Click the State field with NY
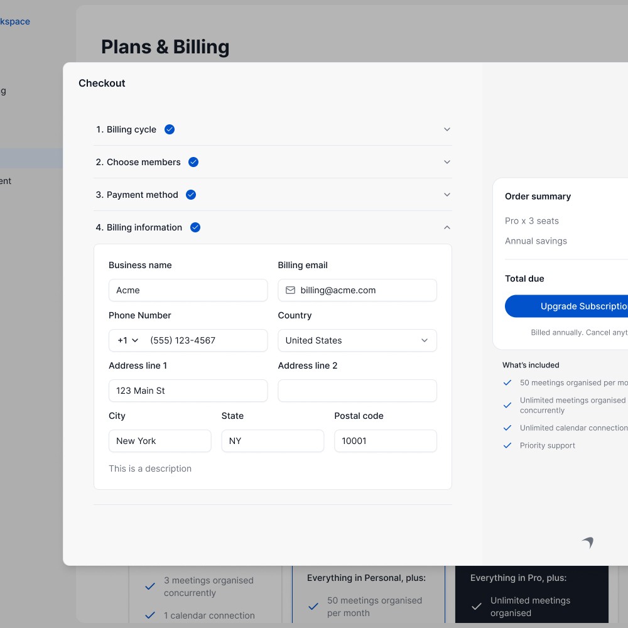Image resolution: width=628 pixels, height=628 pixels. (273, 441)
